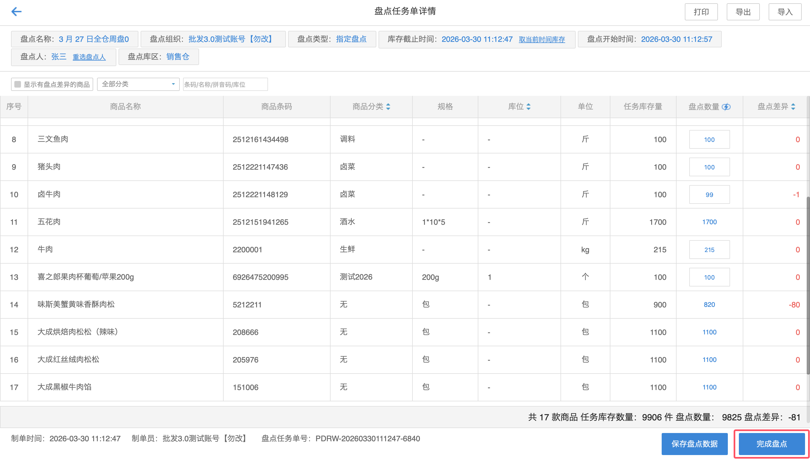Click 重选盘点人 link

(x=89, y=57)
